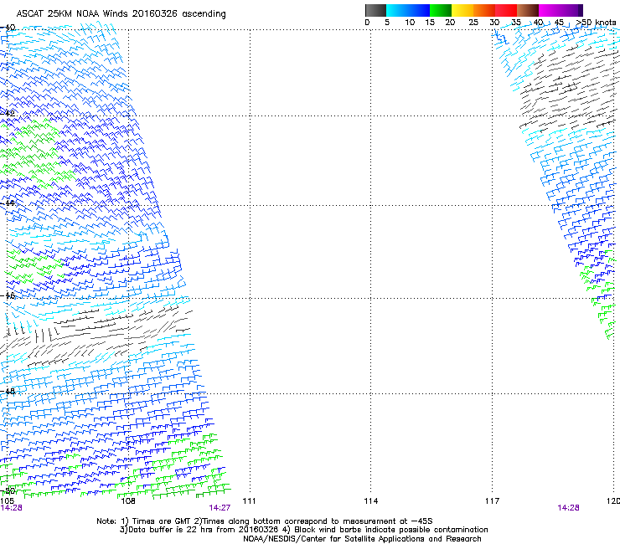Click the "0" label under the color bar
The height and width of the screenshot is (544, 620).
coord(367,23)
